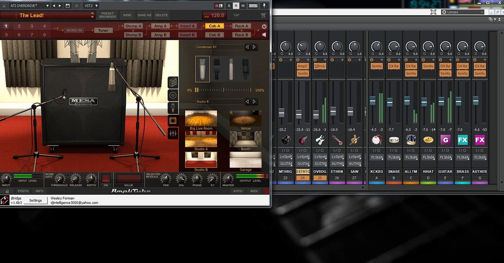
Task: Toggle the plugin Solo (S) button
Action: [229, 6]
